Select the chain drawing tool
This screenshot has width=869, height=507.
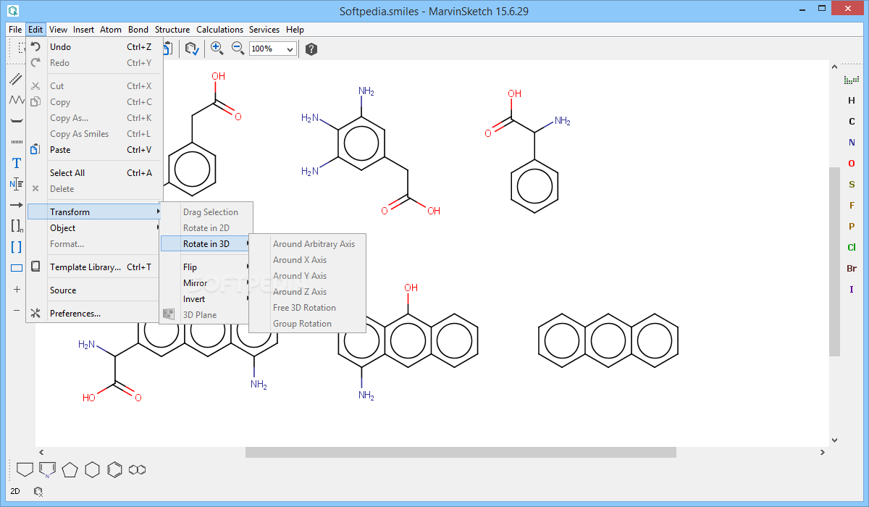[17, 100]
